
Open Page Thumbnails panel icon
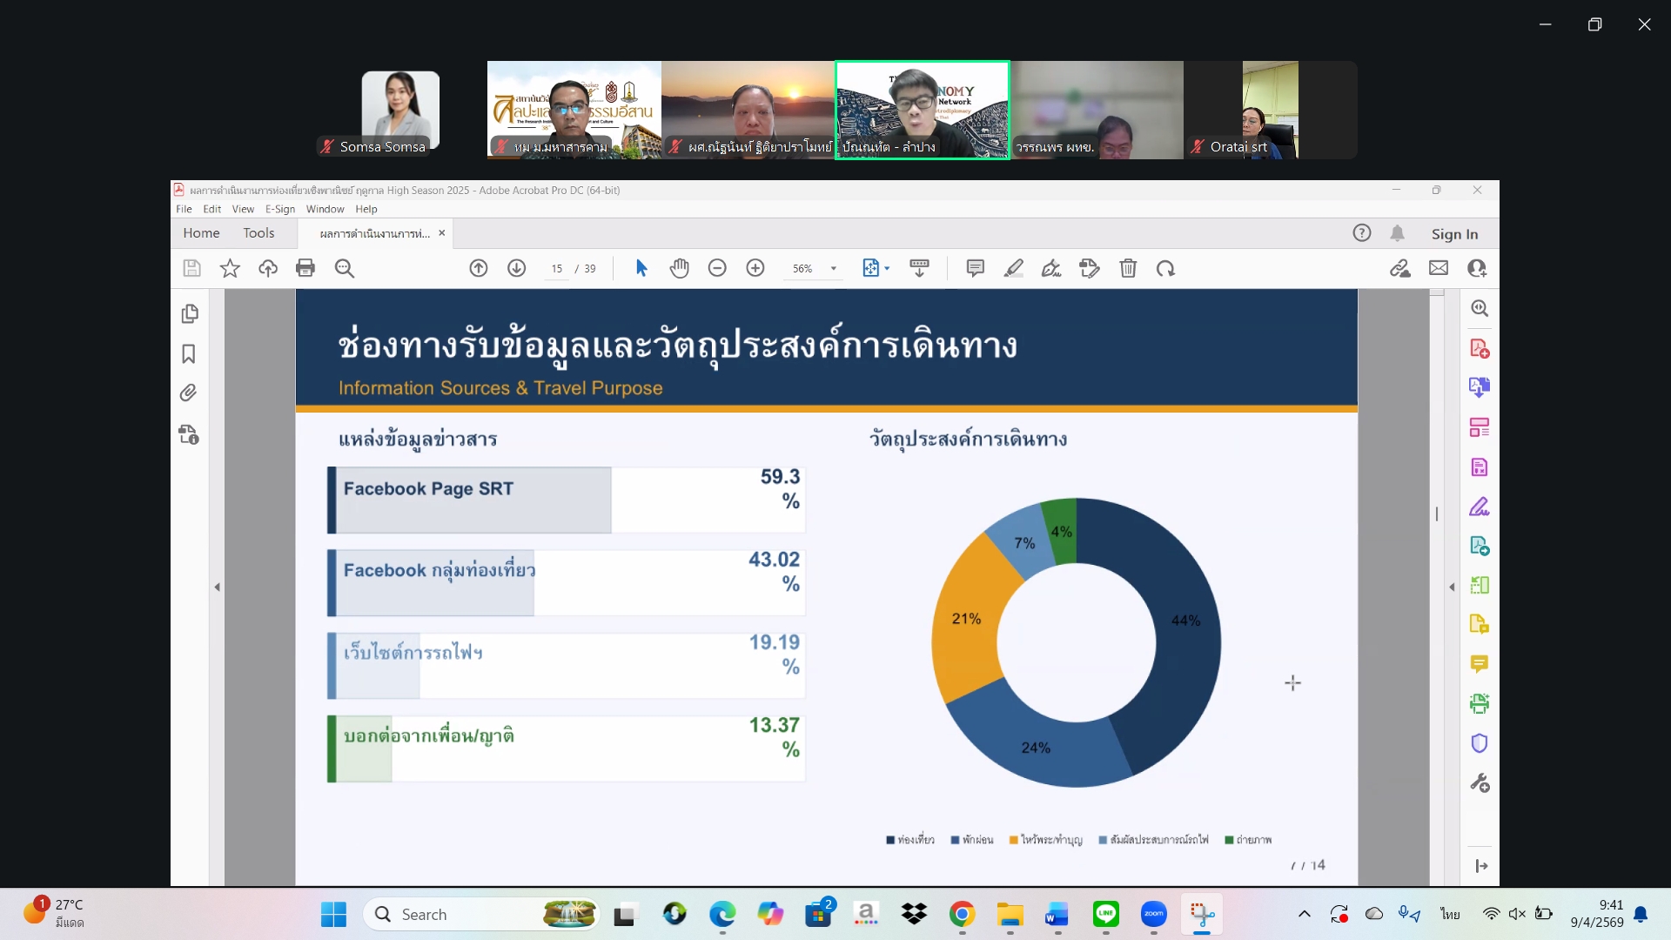[189, 314]
